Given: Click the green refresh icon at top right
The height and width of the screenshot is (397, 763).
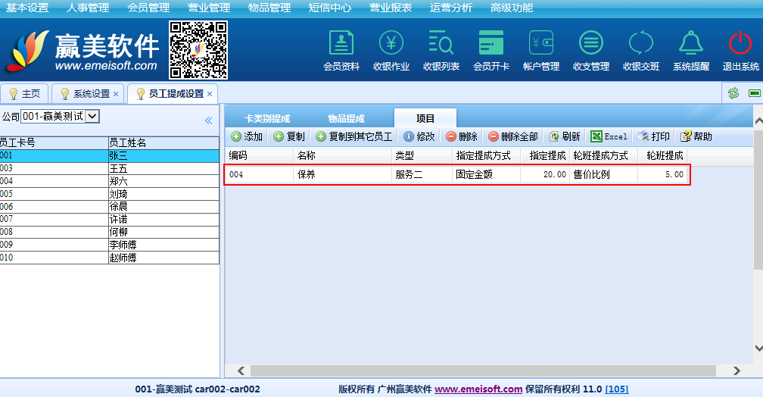Looking at the screenshot, I should (733, 93).
